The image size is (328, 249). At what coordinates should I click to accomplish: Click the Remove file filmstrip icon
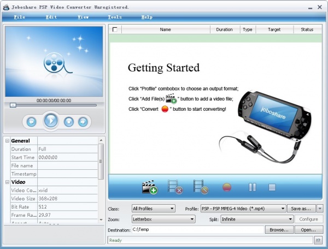point(175,187)
